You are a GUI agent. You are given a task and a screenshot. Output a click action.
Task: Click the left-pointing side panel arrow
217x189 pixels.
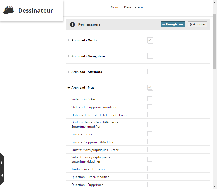click(2, 175)
